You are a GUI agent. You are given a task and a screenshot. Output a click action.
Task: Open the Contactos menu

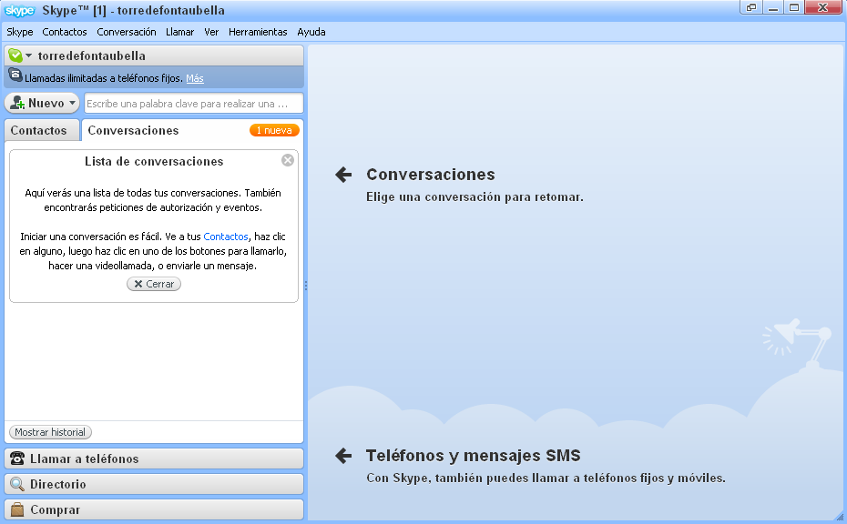point(65,32)
